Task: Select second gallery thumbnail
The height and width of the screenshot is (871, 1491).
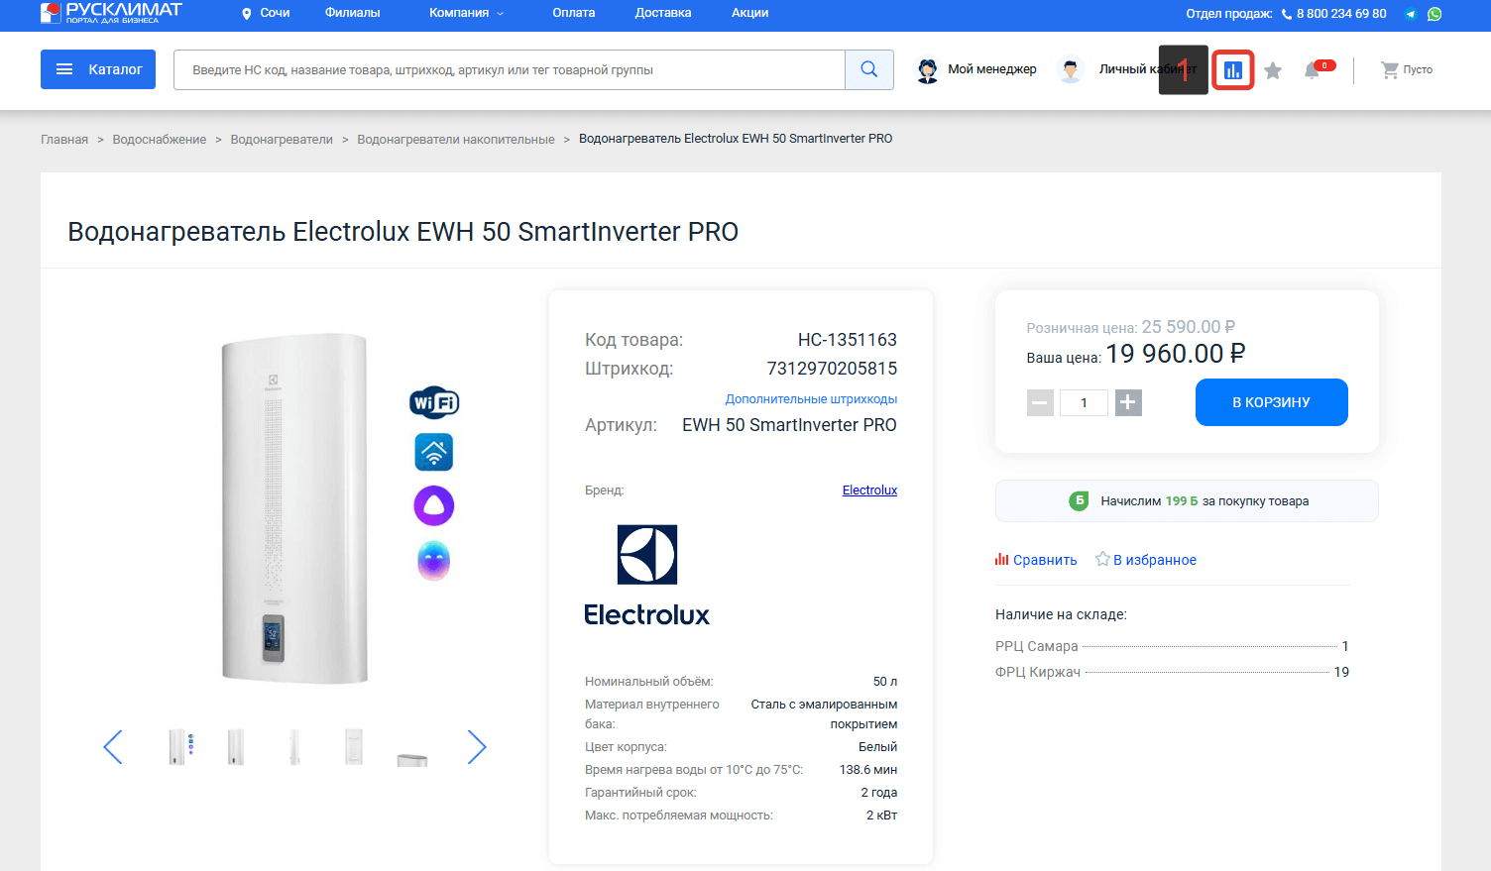Action: coord(236,747)
